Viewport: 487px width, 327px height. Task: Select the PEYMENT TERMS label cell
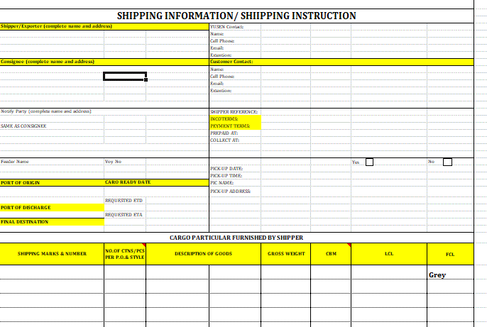pos(235,126)
